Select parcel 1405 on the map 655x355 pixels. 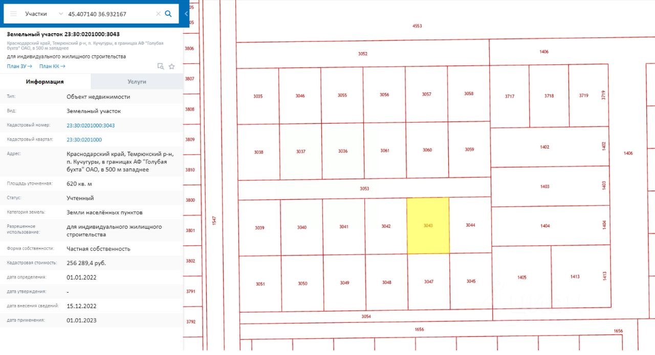click(522, 277)
